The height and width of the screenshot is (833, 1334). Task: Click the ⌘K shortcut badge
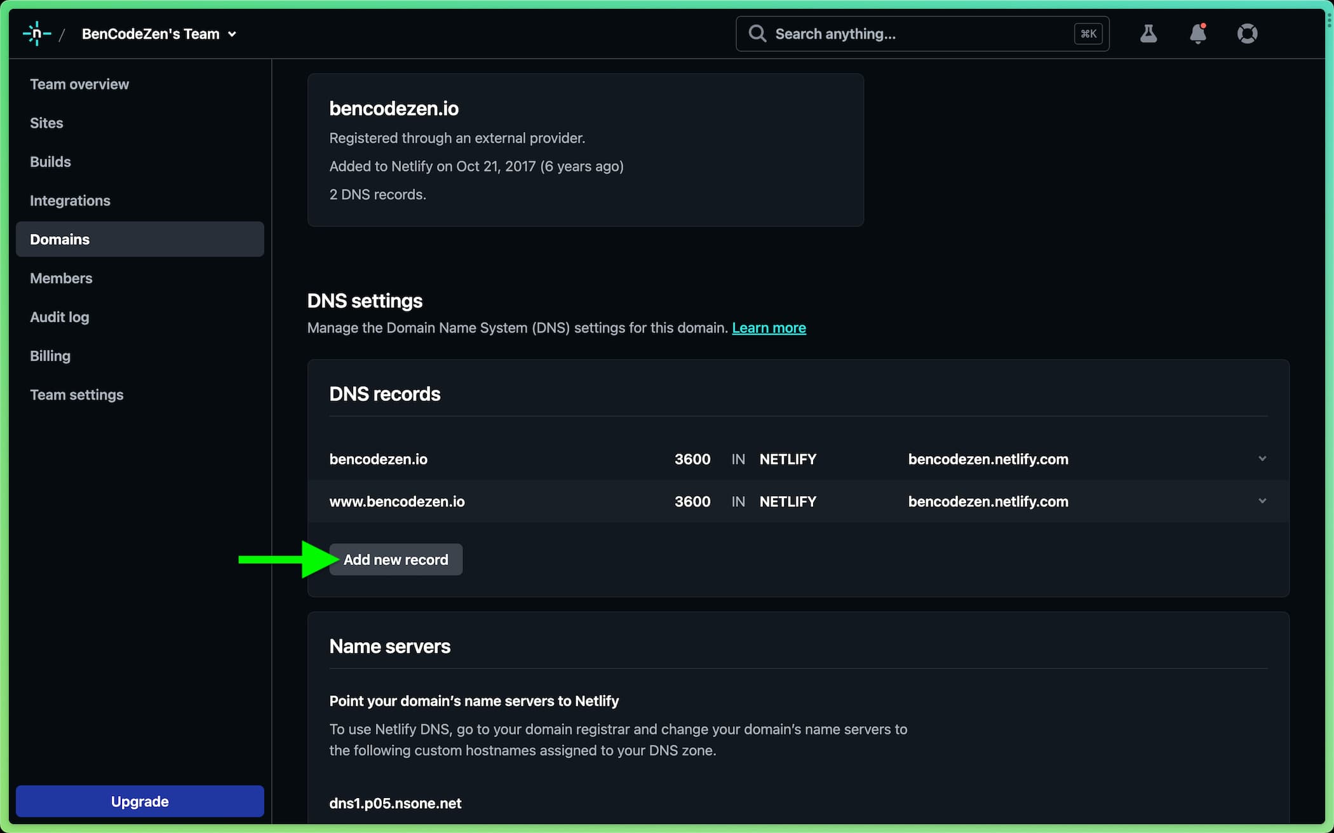tap(1088, 34)
